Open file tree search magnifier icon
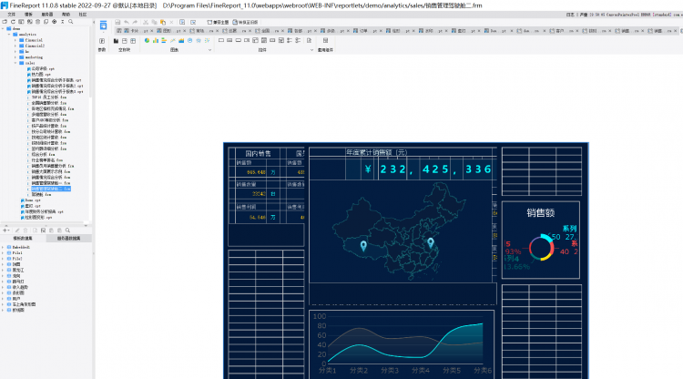683x379 pixels. pos(70,21)
